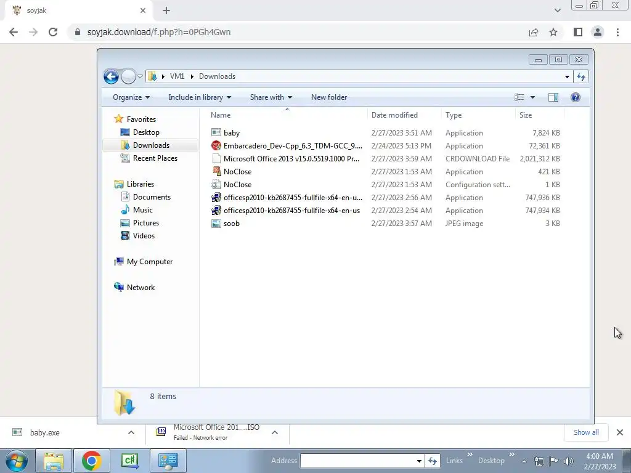
Task: Open the Organize menu
Action: coord(131,97)
